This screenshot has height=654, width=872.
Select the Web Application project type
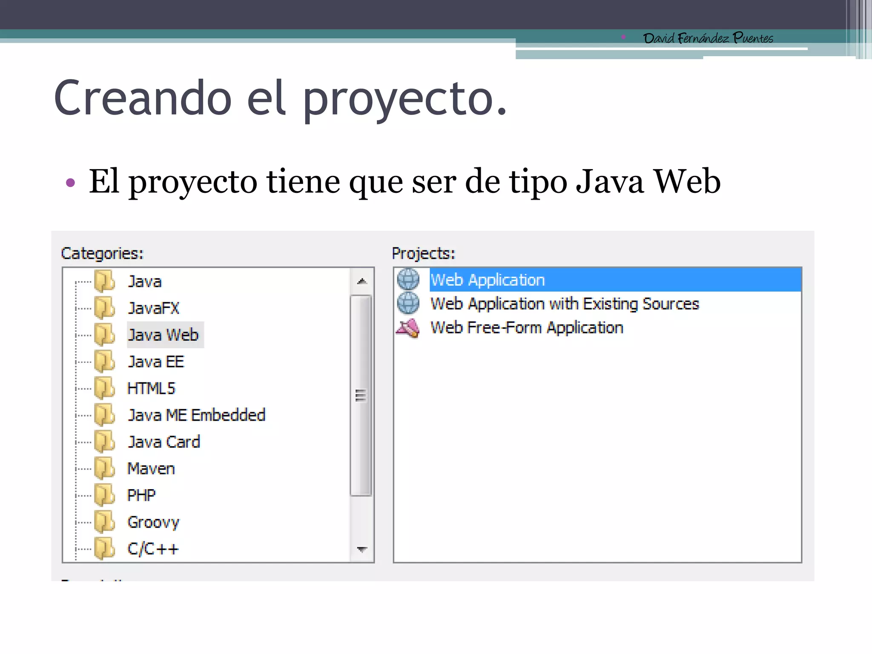tap(488, 280)
